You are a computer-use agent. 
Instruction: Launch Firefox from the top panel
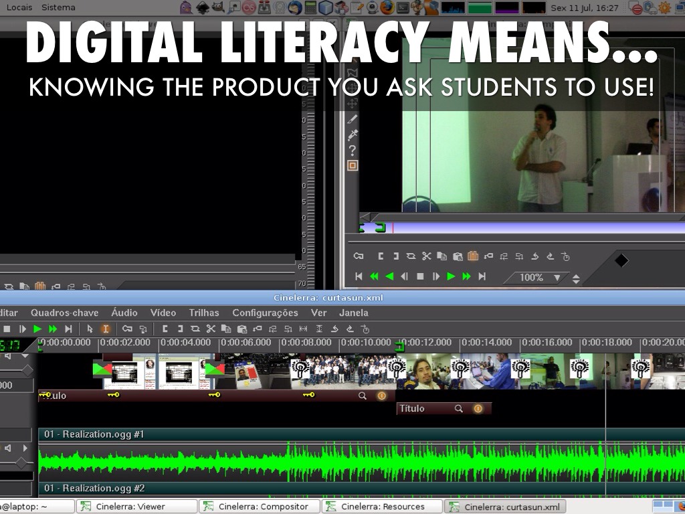pos(387,7)
